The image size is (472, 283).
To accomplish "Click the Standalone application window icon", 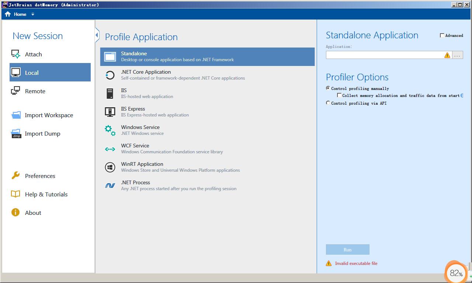I will 110,56.
